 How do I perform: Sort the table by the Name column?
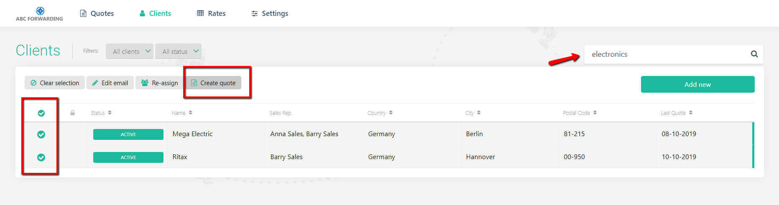(x=182, y=113)
